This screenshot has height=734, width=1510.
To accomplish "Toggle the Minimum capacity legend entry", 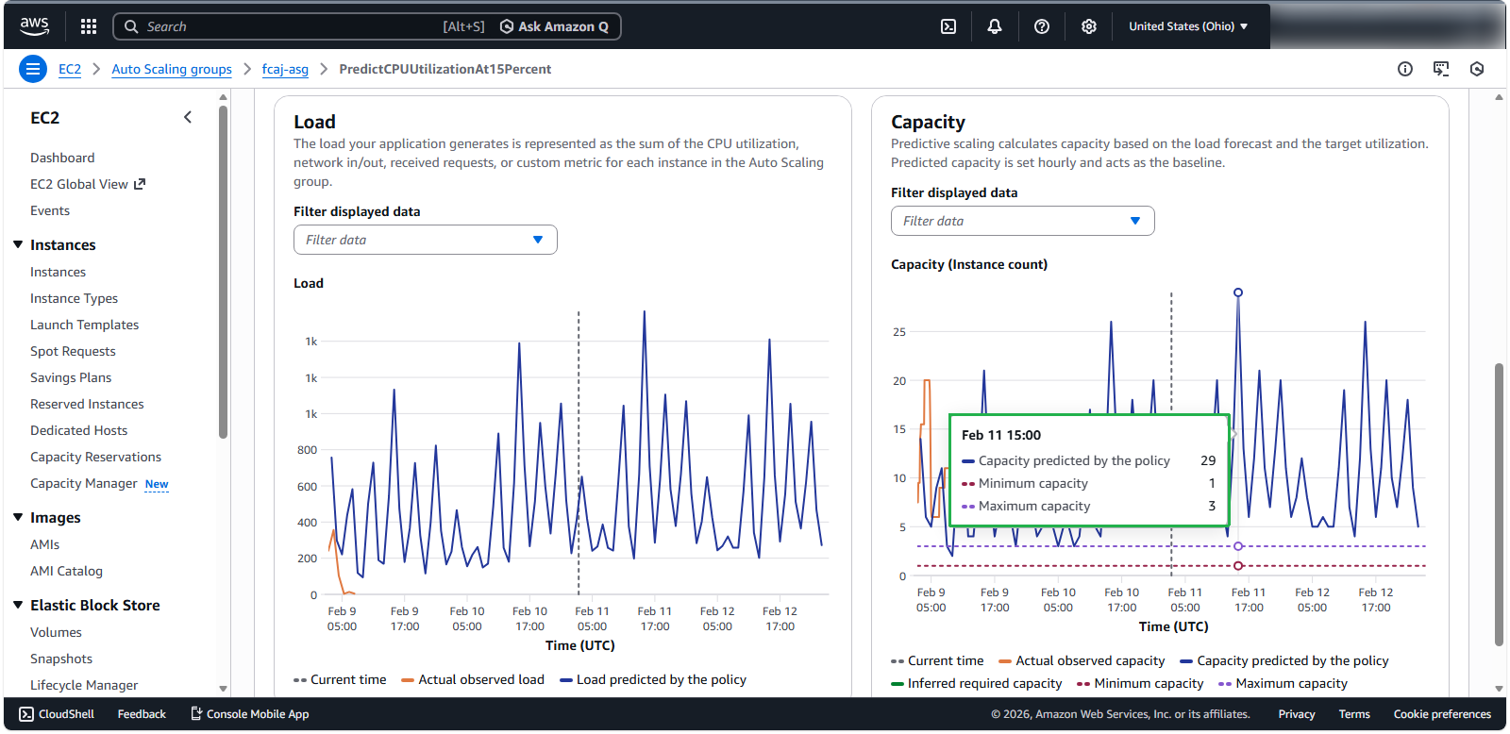I will (x=1140, y=683).
